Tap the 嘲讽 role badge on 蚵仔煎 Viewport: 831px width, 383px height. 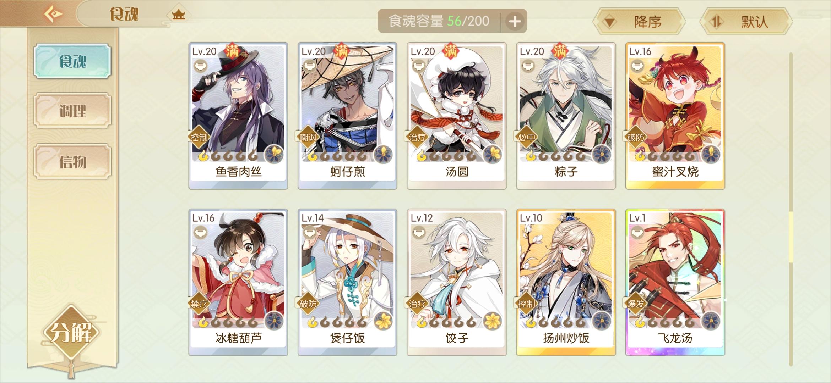click(308, 137)
